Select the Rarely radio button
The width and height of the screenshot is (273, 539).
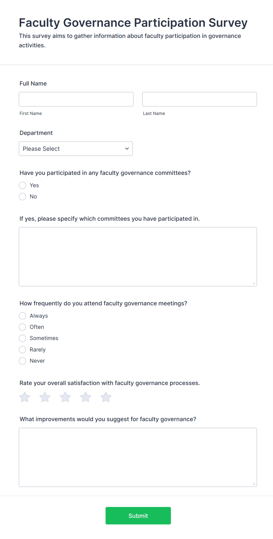(23, 350)
